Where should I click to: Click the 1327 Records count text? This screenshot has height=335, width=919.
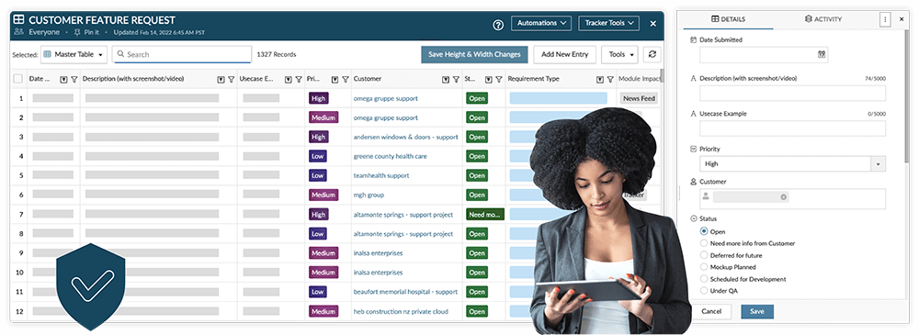[276, 54]
